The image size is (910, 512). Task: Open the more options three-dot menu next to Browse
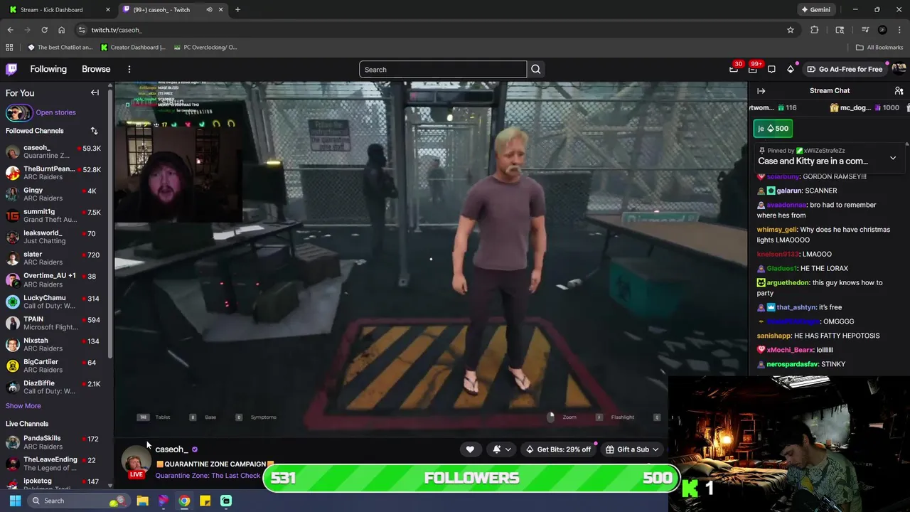(129, 70)
